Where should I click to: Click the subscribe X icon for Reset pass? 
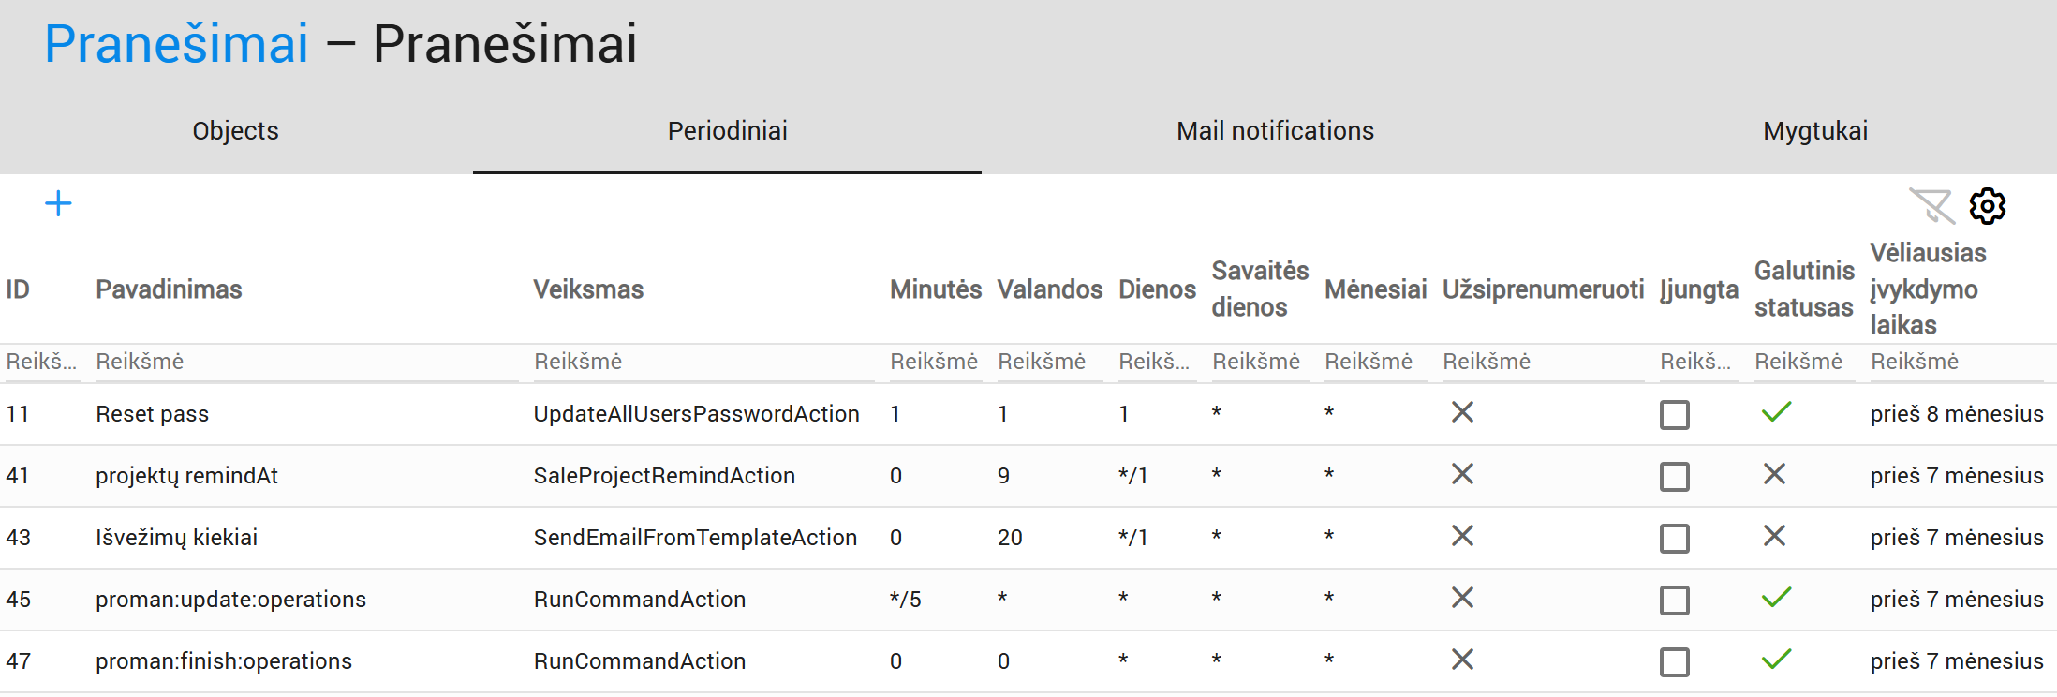(1462, 412)
